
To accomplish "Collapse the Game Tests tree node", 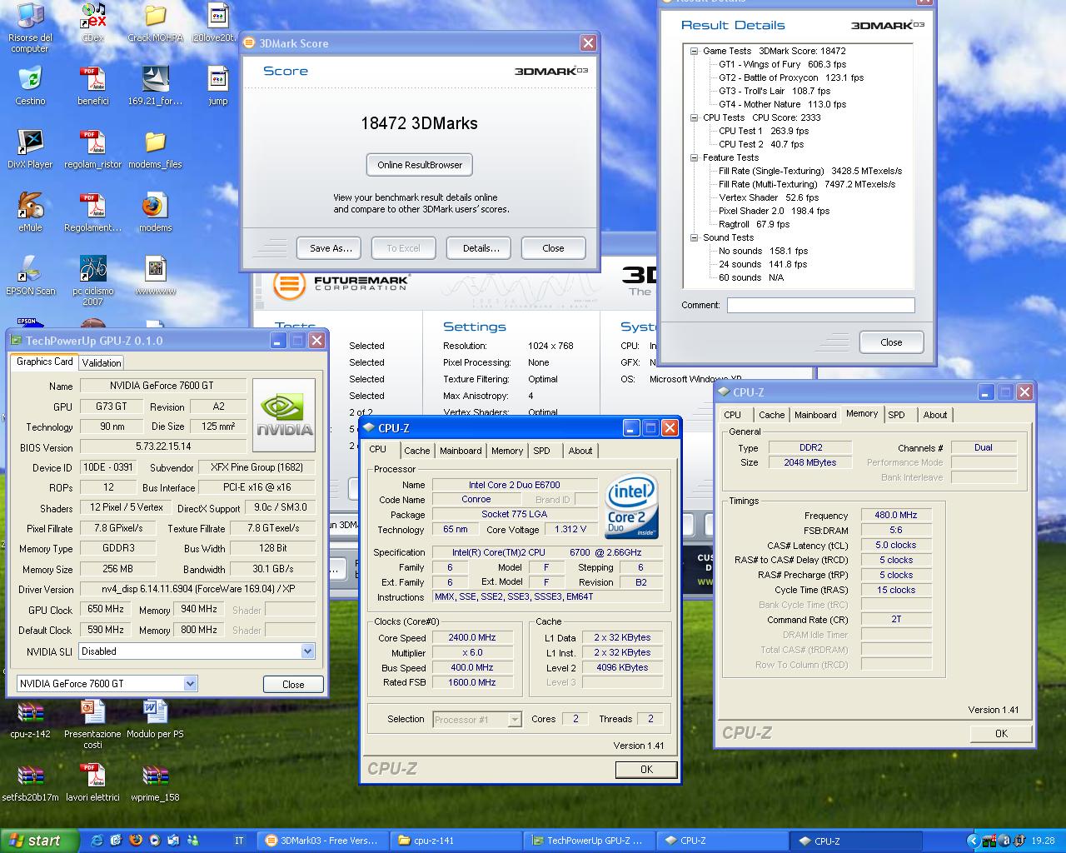I will [694, 51].
